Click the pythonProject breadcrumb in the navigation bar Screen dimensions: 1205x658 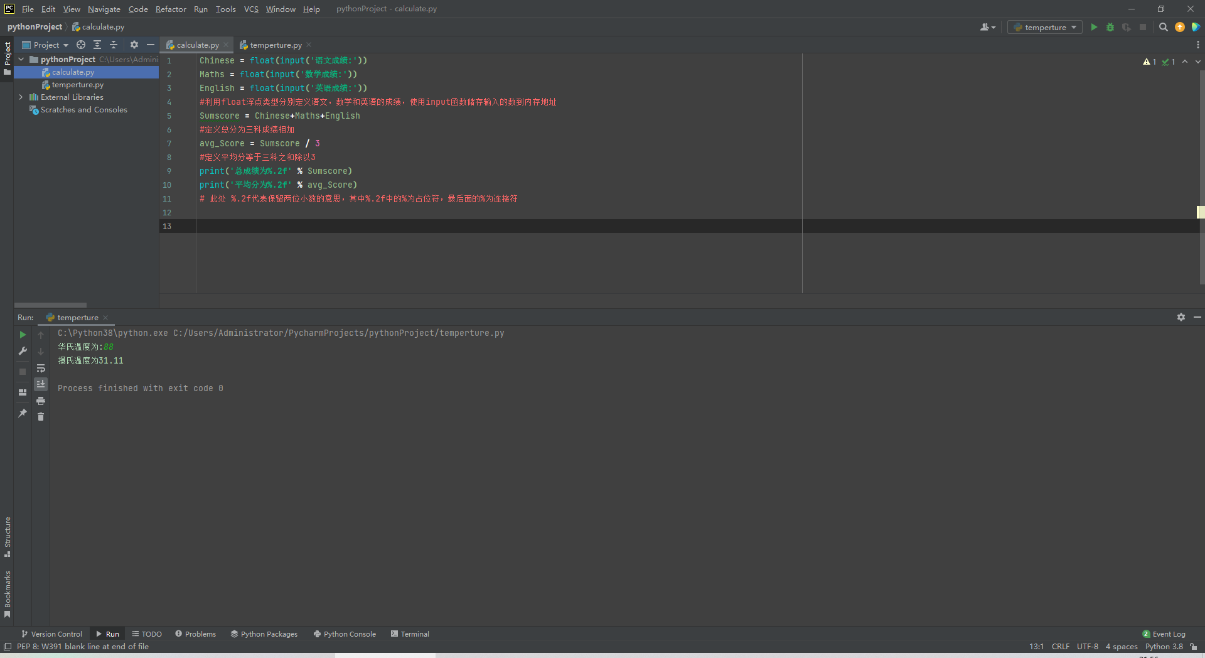tap(35, 26)
